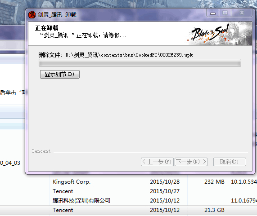Screen dimensions: 257x216
Task: Show details with 显示细节(D) button
Action: pyautogui.click(x=60, y=75)
